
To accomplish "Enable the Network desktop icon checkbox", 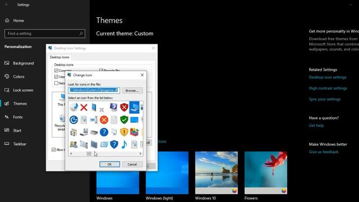I will point(56,83).
